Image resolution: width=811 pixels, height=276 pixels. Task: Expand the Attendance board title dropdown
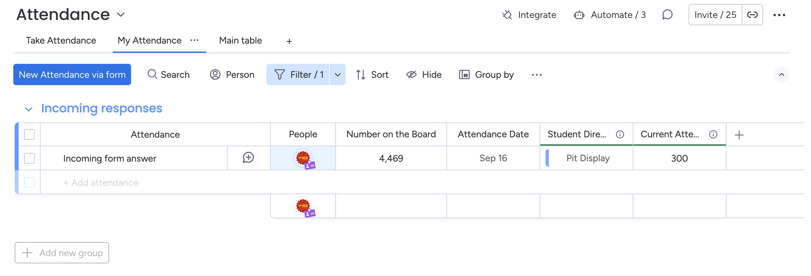(x=121, y=15)
